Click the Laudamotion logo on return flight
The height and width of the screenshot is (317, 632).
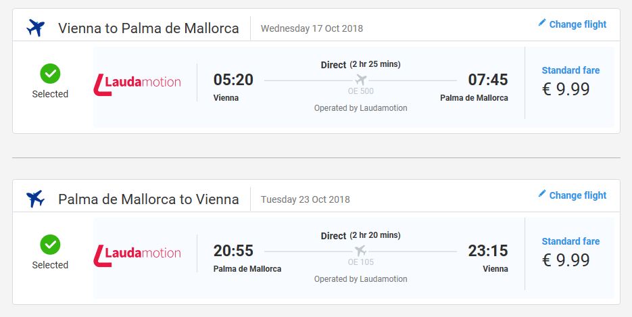pyautogui.click(x=137, y=255)
